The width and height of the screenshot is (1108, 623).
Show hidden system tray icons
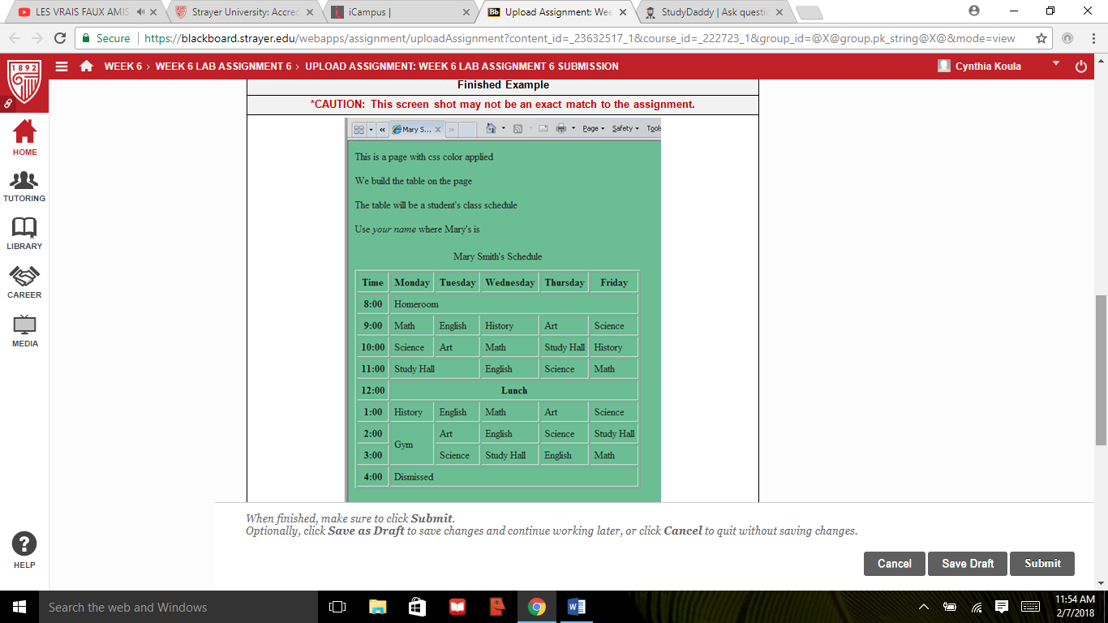pyautogui.click(x=924, y=607)
